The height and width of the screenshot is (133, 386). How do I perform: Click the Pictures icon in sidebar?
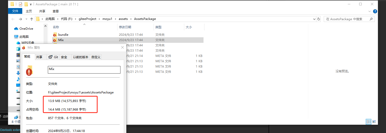18,61
